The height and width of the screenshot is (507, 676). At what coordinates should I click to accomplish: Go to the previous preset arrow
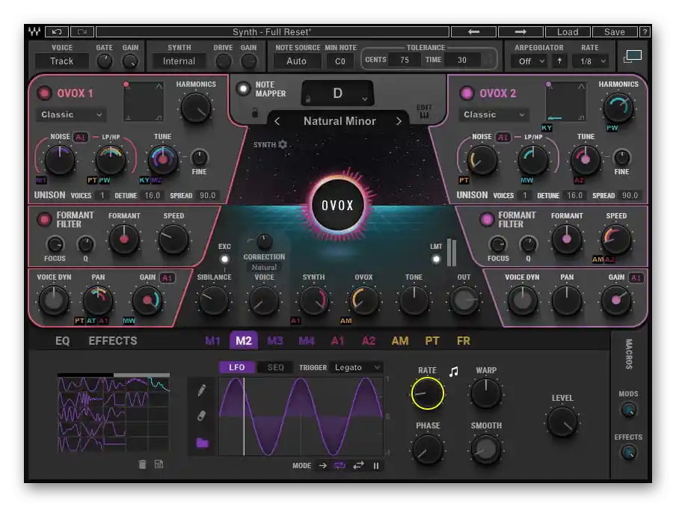(473, 32)
